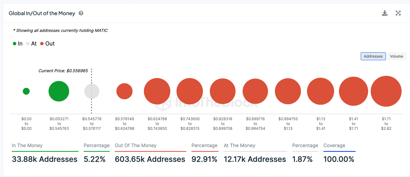Image resolution: width=410 pixels, height=177 pixels.
Task: Switch to the Addresses view
Action: (373, 56)
